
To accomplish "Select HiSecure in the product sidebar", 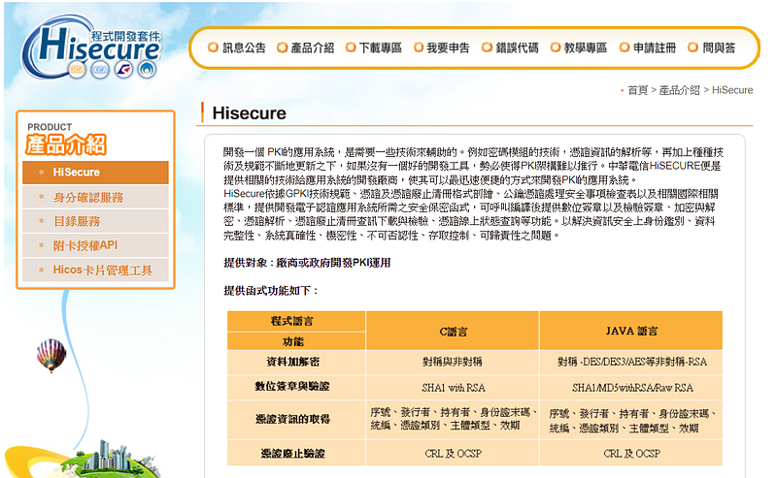I will 95,173.
